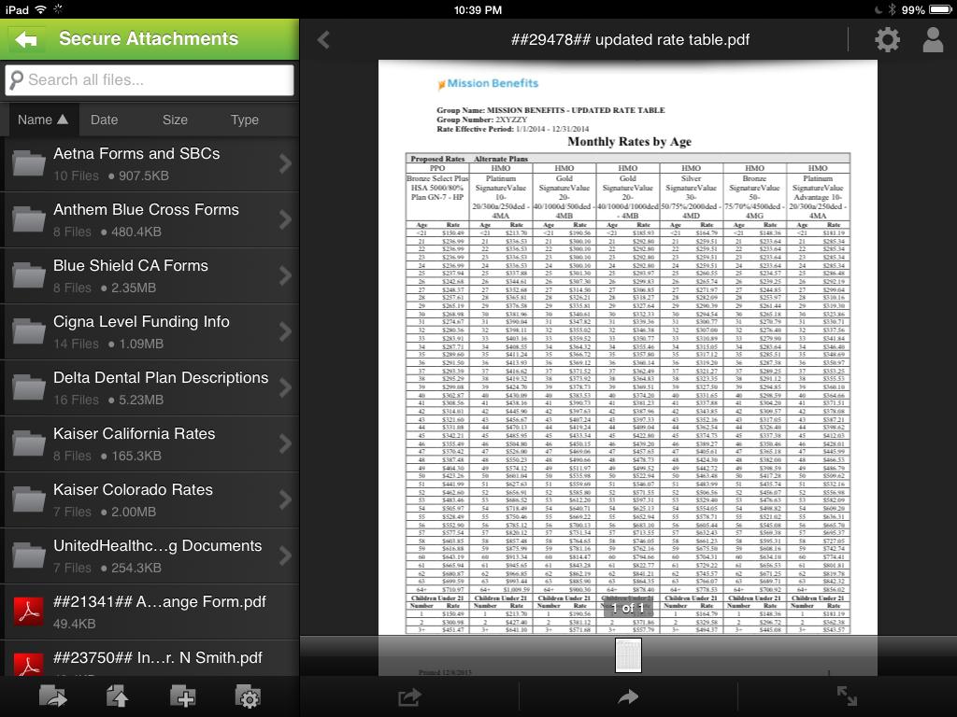The width and height of the screenshot is (957, 717).
Task: Expand UnitedHealthcare Documents folder chevron
Action: point(285,556)
